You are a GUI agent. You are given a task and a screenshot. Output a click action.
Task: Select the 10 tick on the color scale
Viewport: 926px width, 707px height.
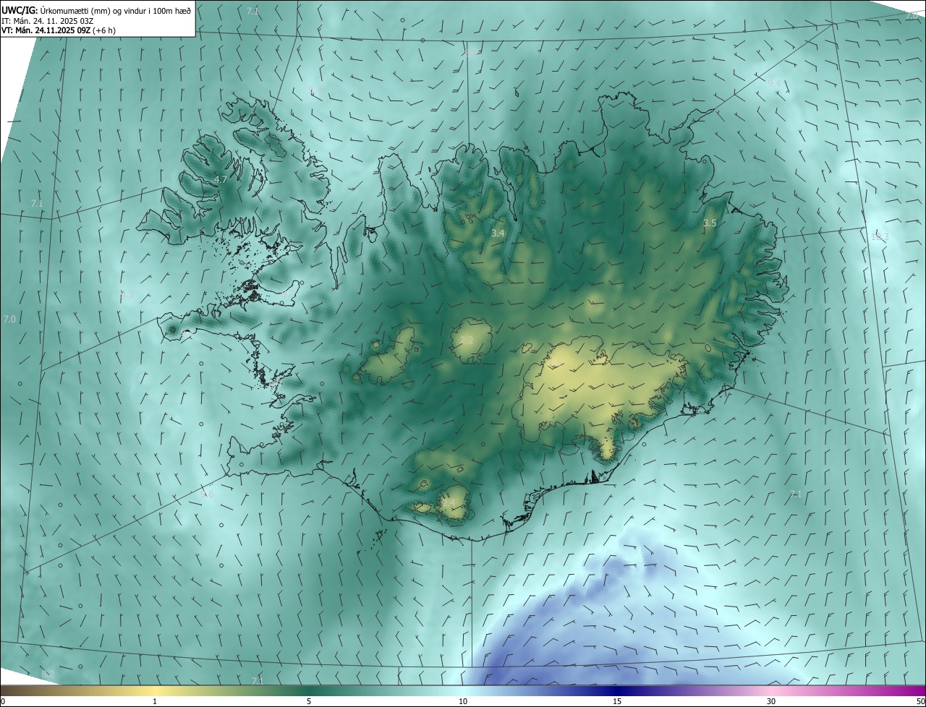coord(463,701)
